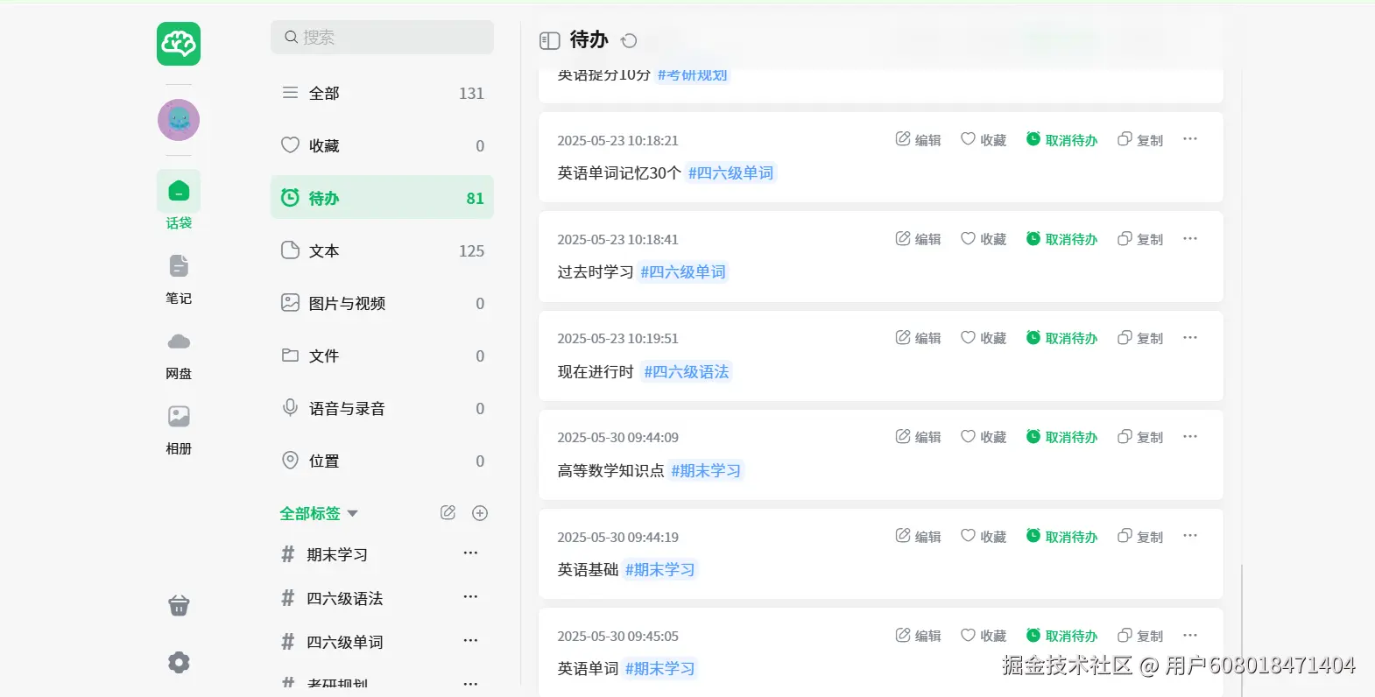1375x697 pixels.
Task: Collapse the sidebar panel icon
Action: pyautogui.click(x=550, y=40)
